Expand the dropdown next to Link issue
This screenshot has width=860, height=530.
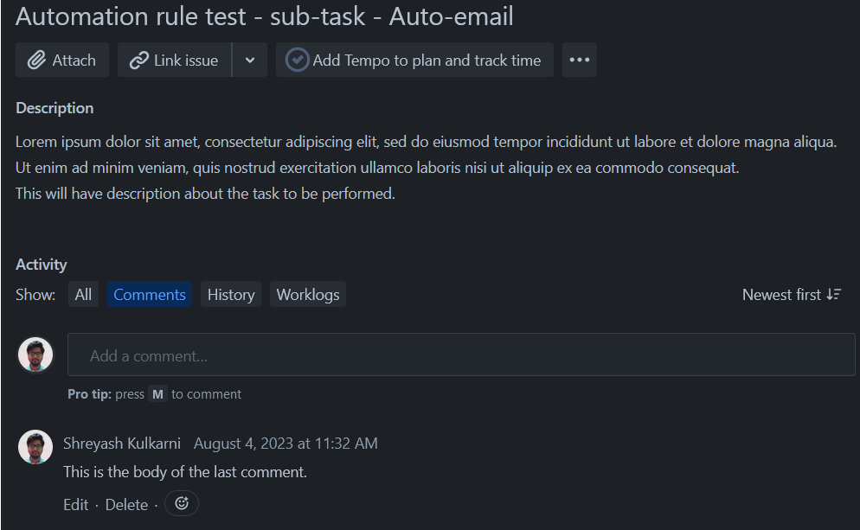tap(250, 60)
